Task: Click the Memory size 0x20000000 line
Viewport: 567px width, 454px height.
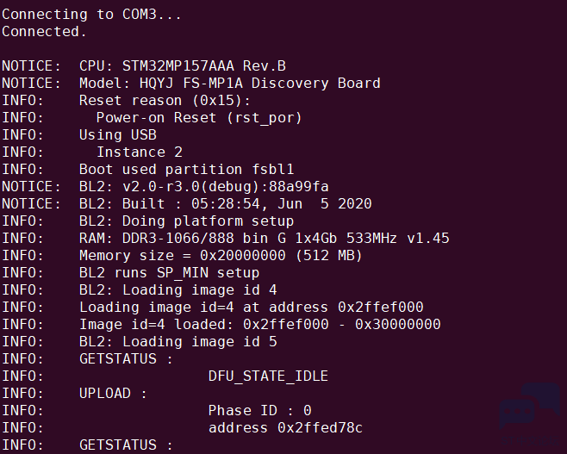Action: (x=221, y=256)
